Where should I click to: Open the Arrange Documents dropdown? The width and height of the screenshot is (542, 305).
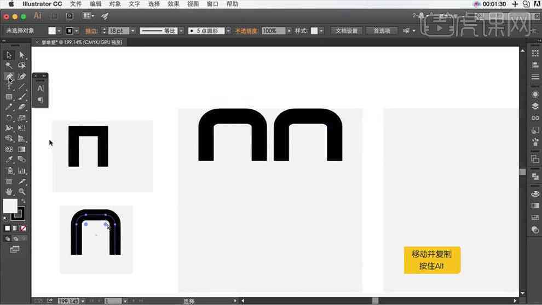coord(89,16)
